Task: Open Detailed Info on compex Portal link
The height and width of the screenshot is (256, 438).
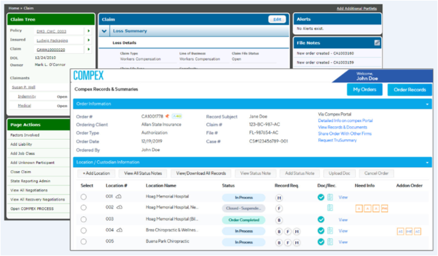Action: 345,121
